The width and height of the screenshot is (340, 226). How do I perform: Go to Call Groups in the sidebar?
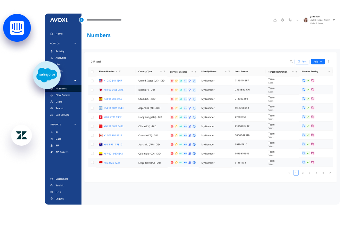pyautogui.click(x=62, y=115)
